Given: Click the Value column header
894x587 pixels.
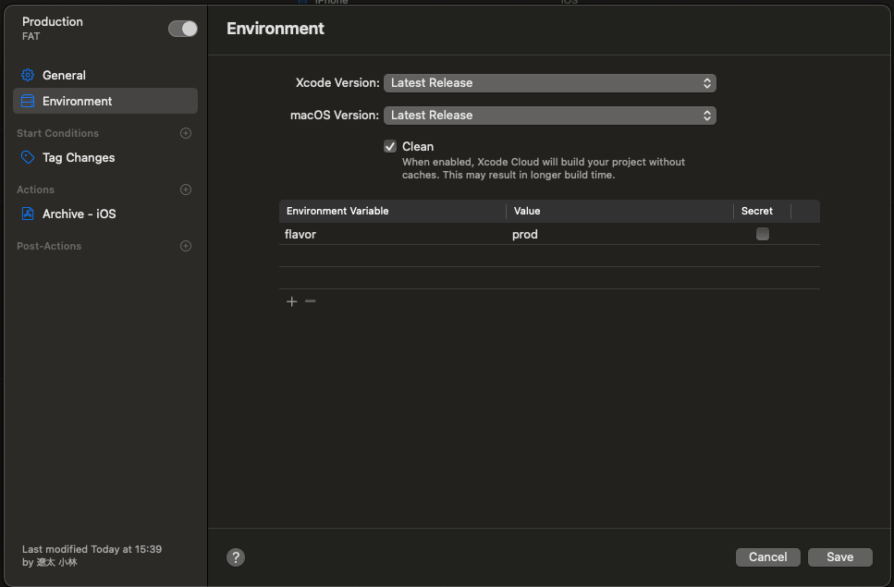Looking at the screenshot, I should coord(619,211).
